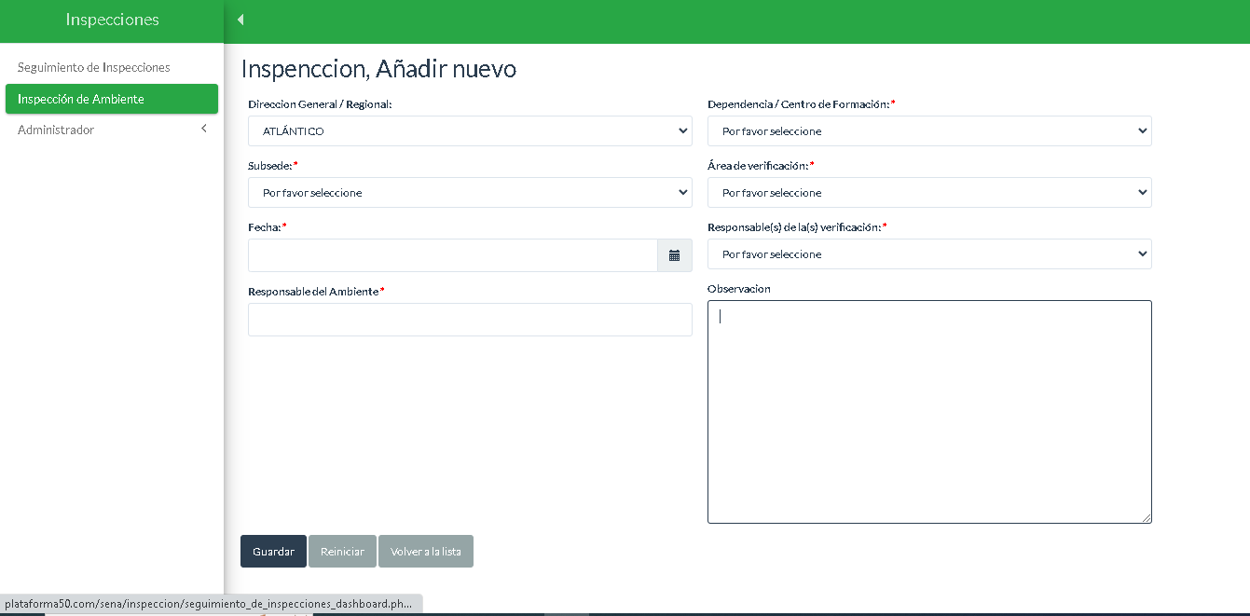This screenshot has height=616, width=1250.
Task: Click inside the Observacion text area
Action: click(928, 411)
